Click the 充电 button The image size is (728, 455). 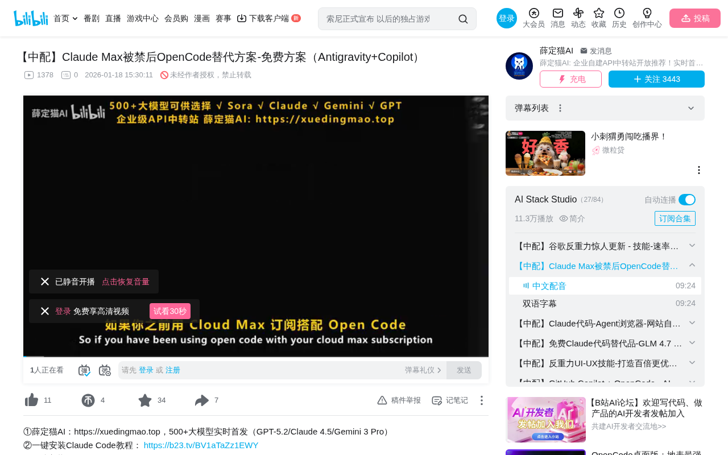[570, 79]
